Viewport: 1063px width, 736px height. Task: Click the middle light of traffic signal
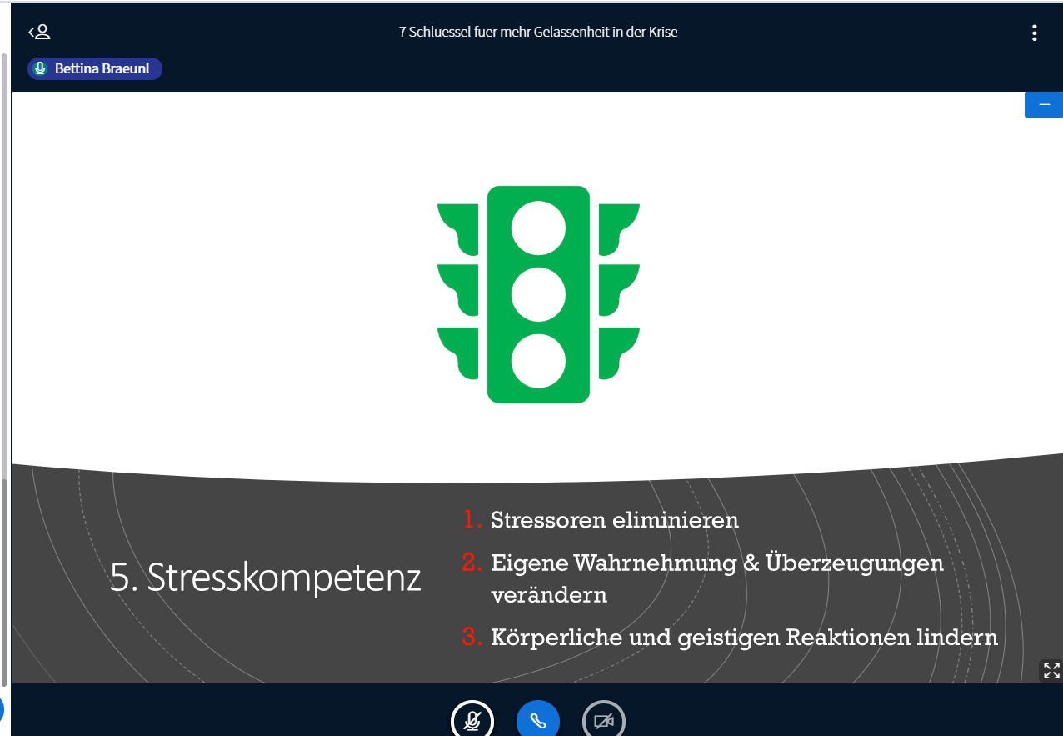pos(538,294)
